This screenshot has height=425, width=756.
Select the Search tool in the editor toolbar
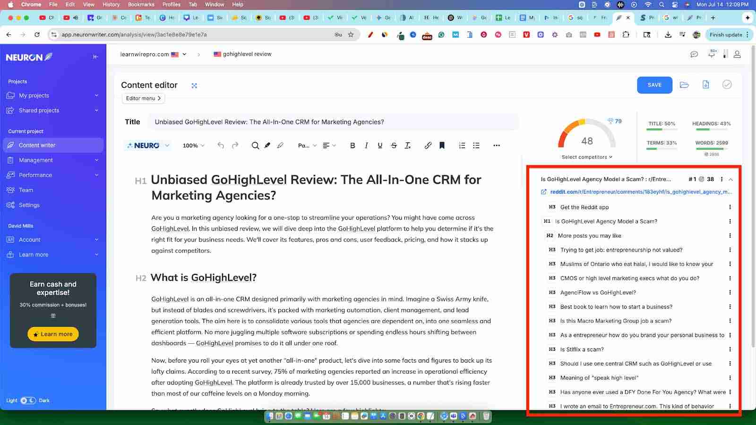tap(255, 145)
